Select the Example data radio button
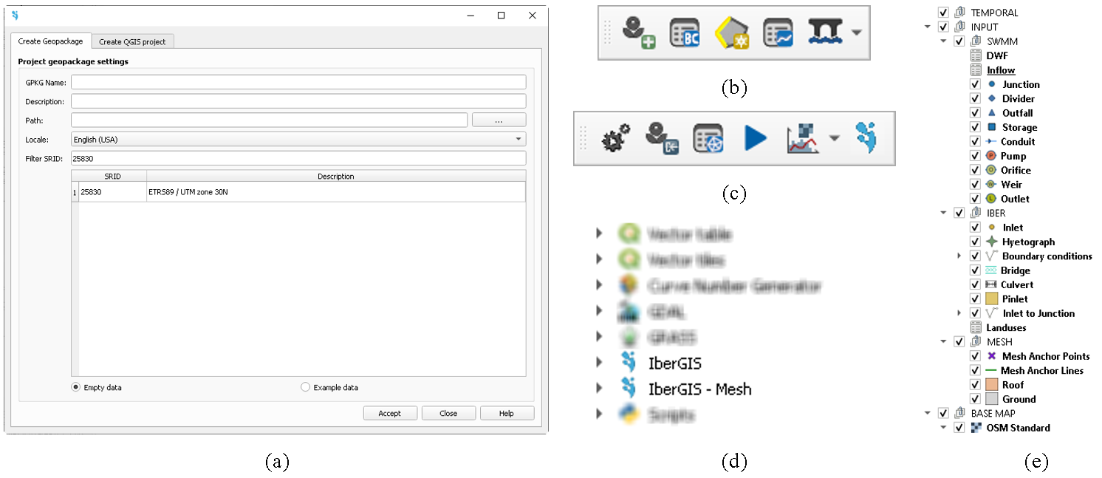 tap(306, 387)
